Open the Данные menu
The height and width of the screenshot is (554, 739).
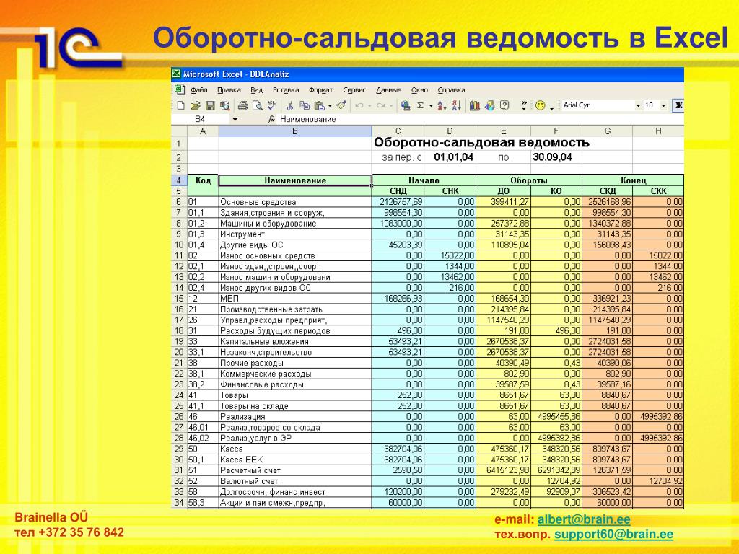coord(389,90)
